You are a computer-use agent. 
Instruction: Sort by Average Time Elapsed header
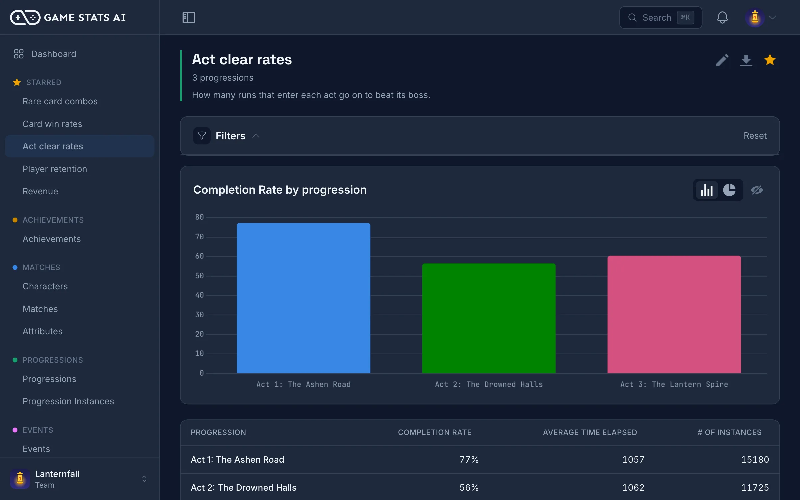[590, 432]
